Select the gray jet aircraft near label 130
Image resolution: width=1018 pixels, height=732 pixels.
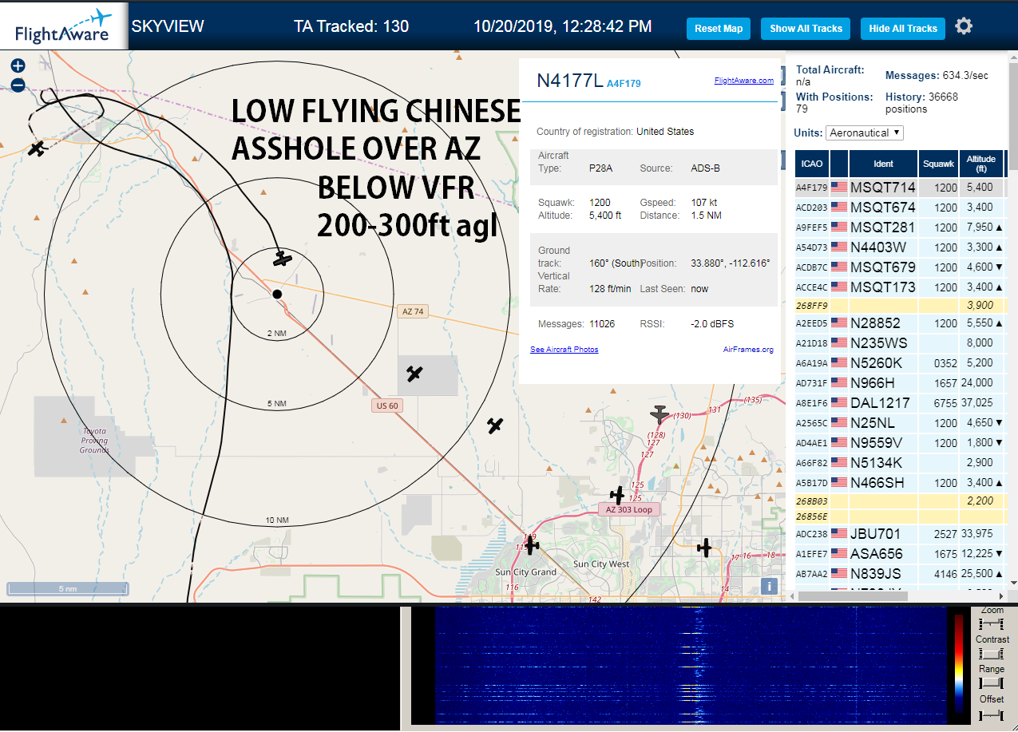tap(659, 414)
